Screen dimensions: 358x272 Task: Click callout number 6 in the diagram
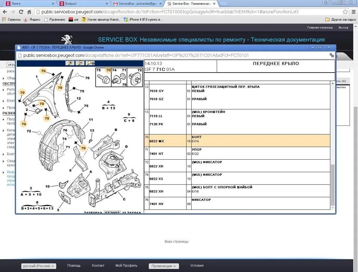pyautogui.click(x=70, y=170)
